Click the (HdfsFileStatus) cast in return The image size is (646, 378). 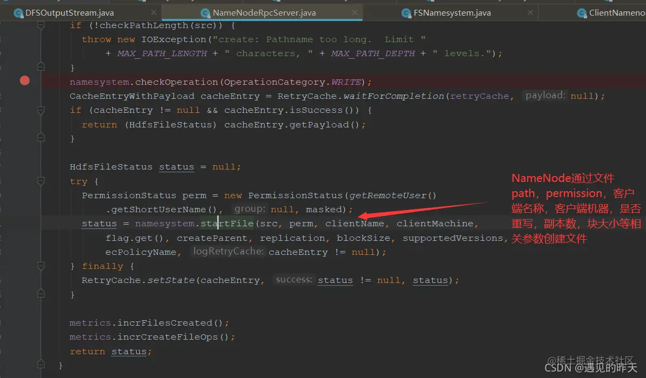171,125
